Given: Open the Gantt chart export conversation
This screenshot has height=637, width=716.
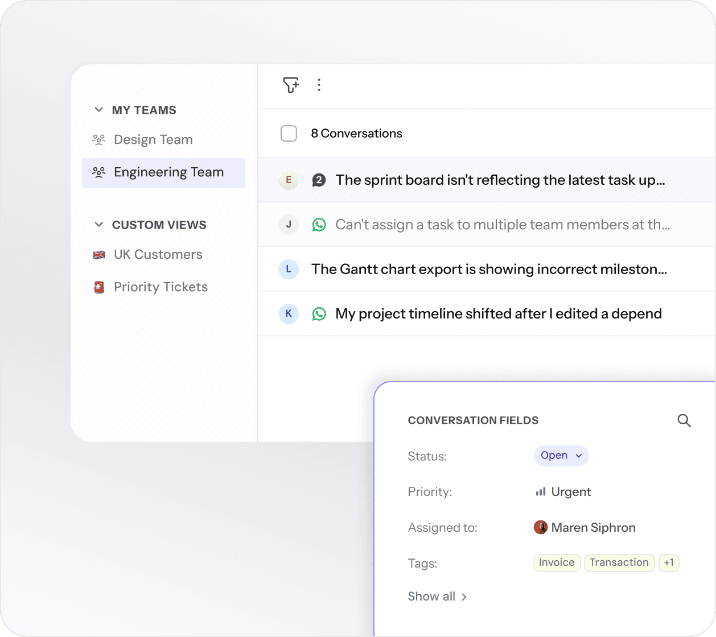Looking at the screenshot, I should click(x=487, y=269).
